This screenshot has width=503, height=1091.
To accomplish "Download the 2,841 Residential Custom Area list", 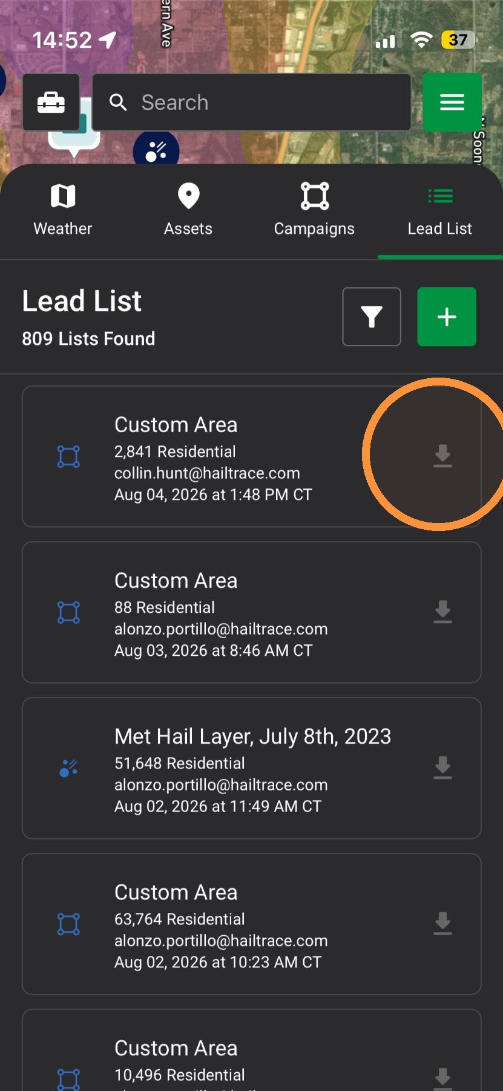I will (x=442, y=456).
